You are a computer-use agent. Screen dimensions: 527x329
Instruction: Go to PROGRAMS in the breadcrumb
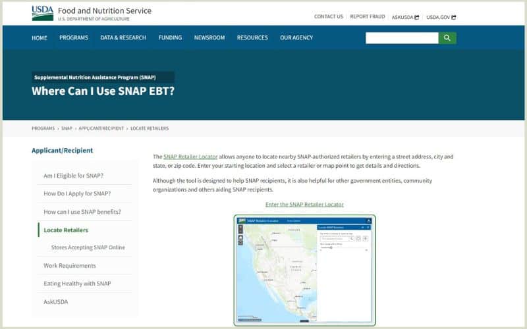pos(43,128)
